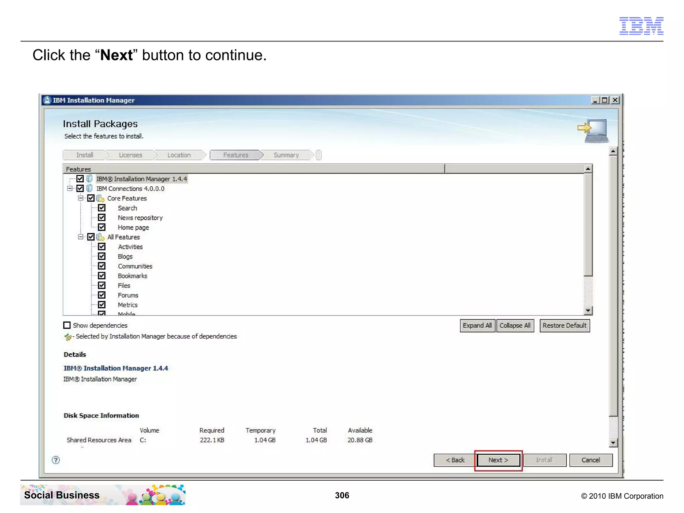This screenshot has height=513, width=684.
Task: Enable the Show dependencies checkbox
Action: pos(67,325)
